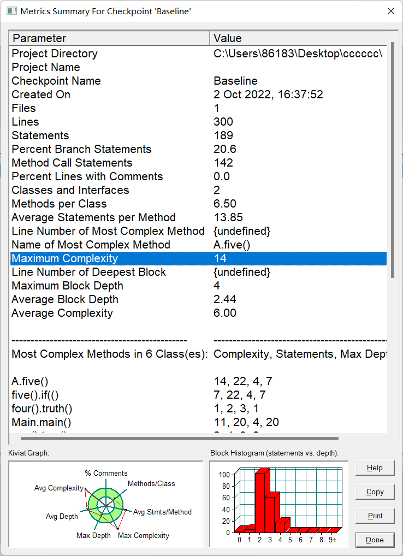The image size is (403, 556).
Task: Select the Created On row
Action: click(x=198, y=94)
